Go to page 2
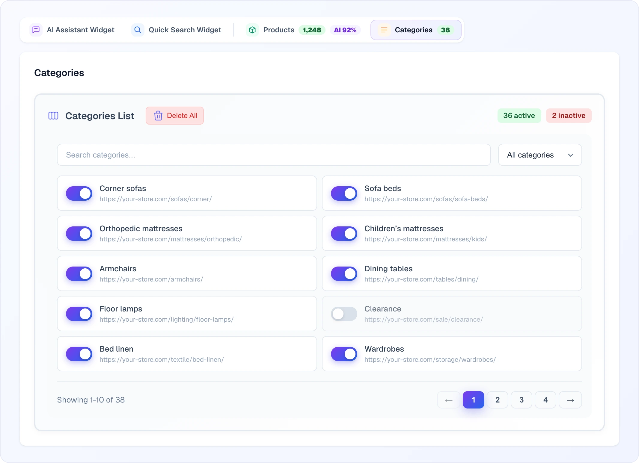The height and width of the screenshot is (463, 639). [498, 400]
